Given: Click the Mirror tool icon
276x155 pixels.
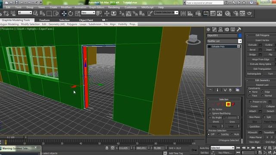Looking at the screenshot, I should point(183,13).
